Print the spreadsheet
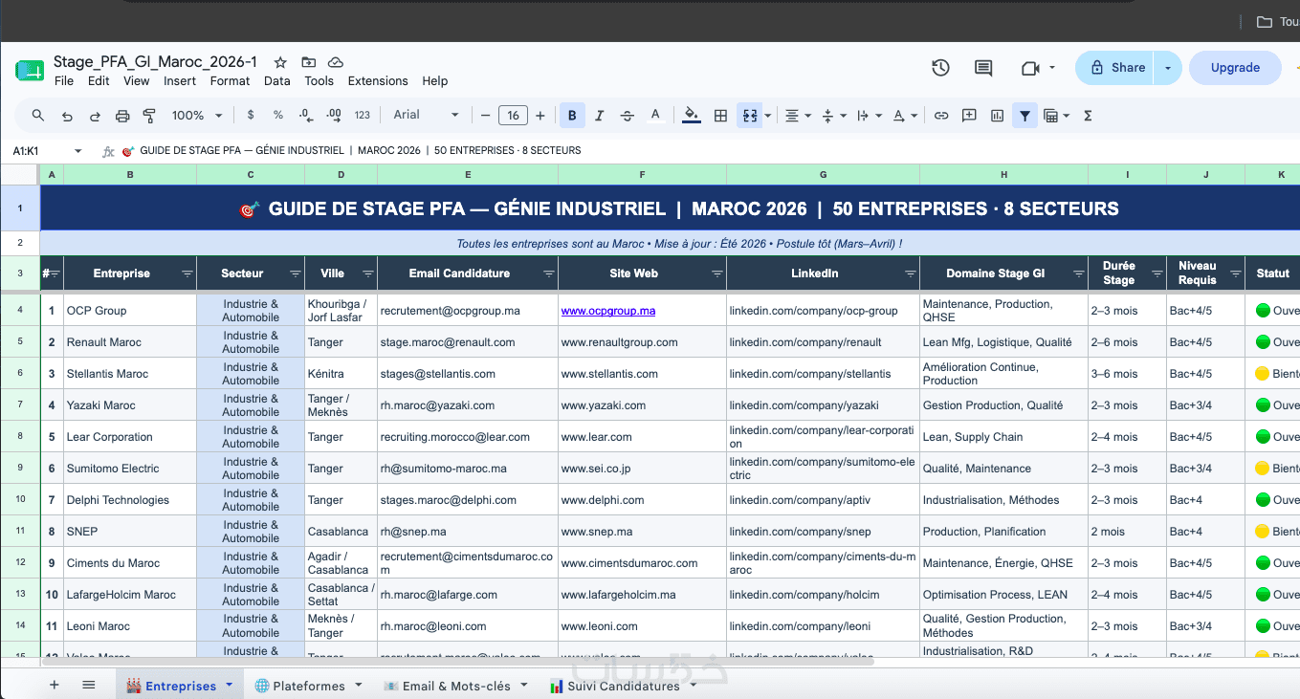Screen dimensions: 1300x699 click(122, 116)
